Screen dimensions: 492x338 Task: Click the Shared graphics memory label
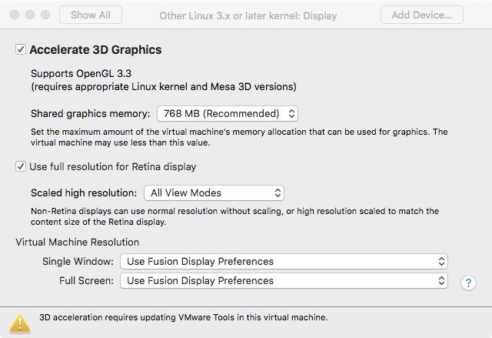click(91, 113)
